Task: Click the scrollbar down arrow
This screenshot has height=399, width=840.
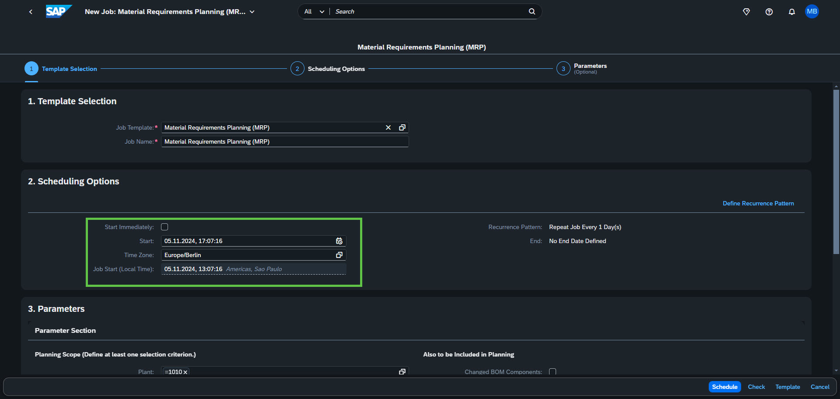Action: tap(836, 371)
